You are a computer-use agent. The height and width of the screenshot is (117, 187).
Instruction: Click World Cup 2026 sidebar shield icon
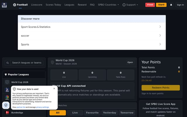pos(7,82)
